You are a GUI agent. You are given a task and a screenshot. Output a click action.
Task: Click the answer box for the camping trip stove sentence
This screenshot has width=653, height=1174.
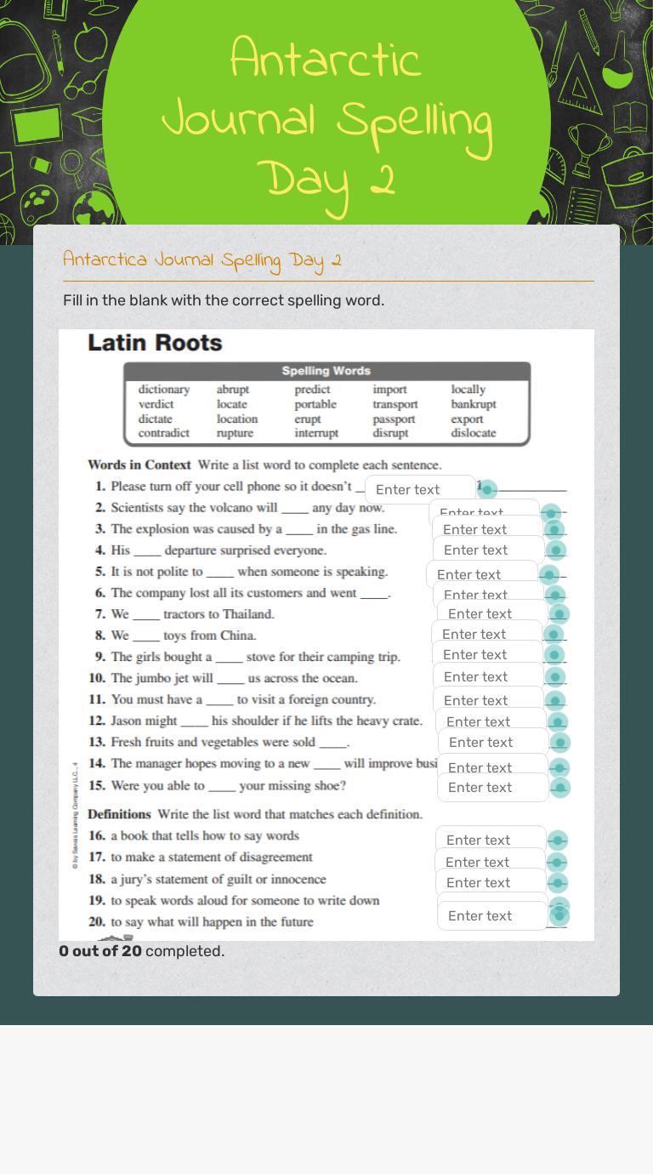(487, 654)
